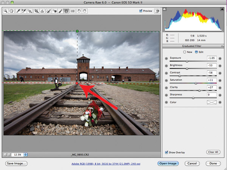This screenshot has height=170, width=227.
Task: Click the Clarity slider handle
Action: (199, 90)
